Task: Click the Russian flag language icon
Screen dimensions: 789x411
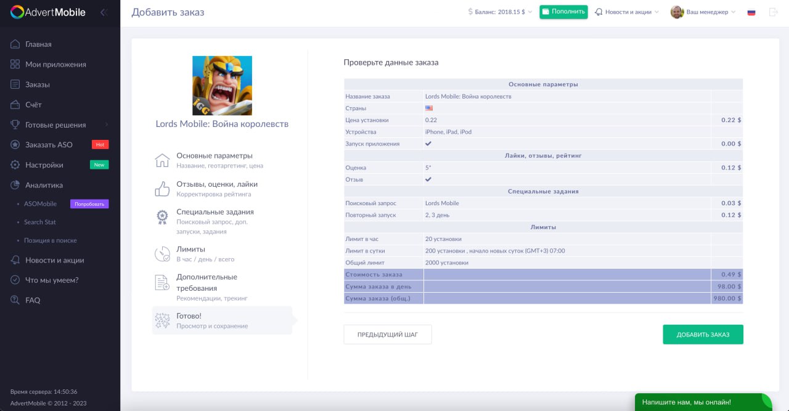Action: (751, 12)
